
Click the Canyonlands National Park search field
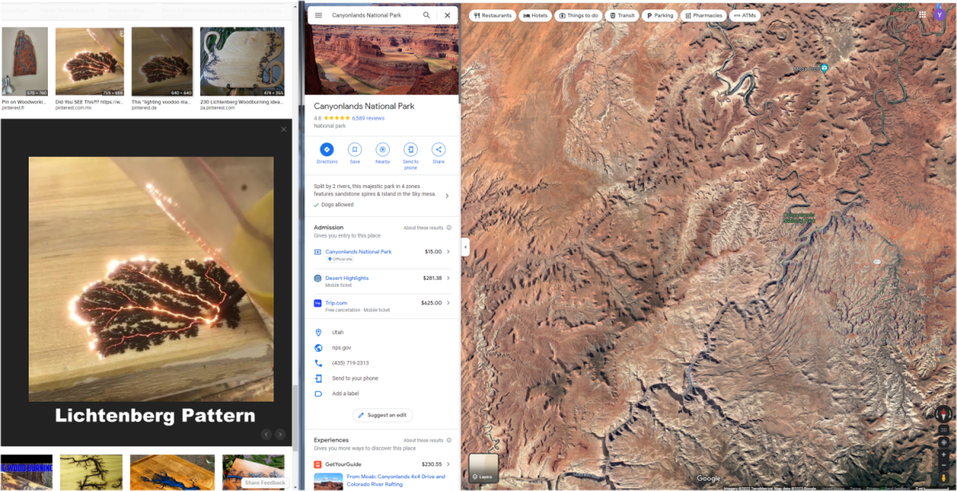pyautogui.click(x=372, y=15)
